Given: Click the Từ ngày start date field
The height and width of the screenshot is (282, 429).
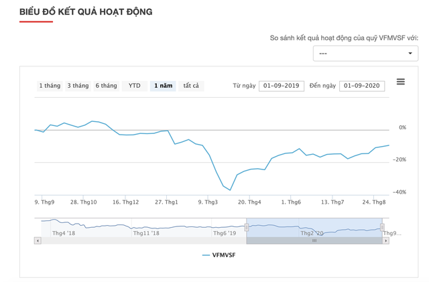Looking at the screenshot, I should (282, 86).
